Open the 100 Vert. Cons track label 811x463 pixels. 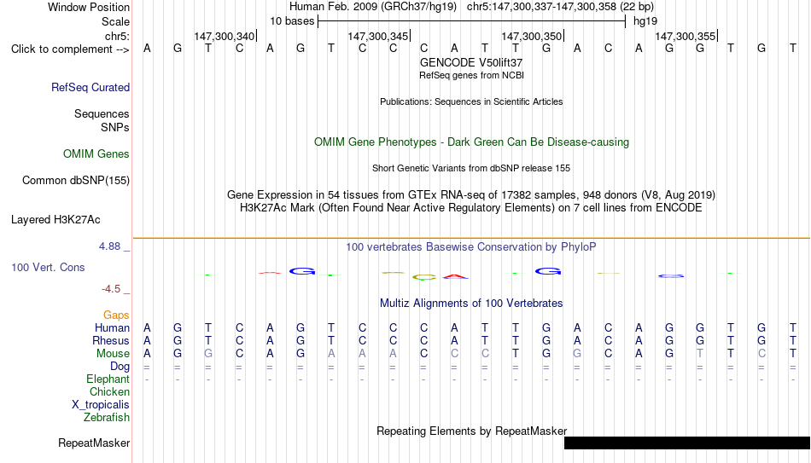(x=48, y=267)
